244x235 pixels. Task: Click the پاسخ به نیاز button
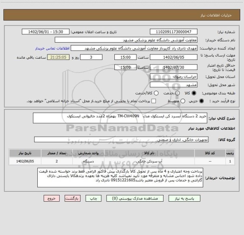click(184, 198)
